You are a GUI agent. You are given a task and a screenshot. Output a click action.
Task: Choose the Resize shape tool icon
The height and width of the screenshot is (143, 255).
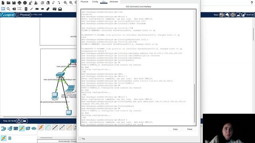(x=20, y=9)
